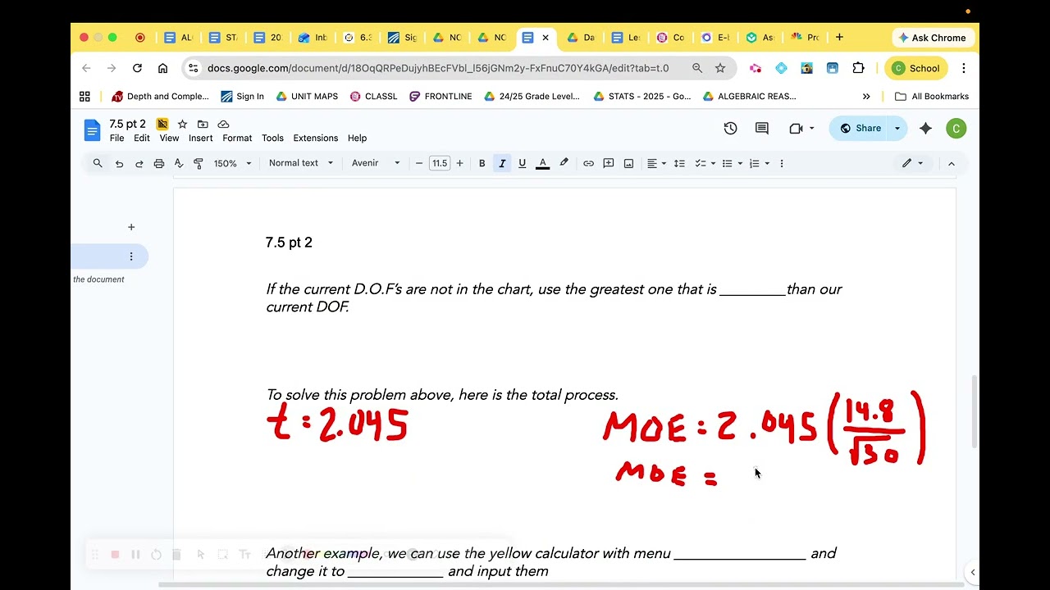
Task: Open tab options three-dot menu in sidebar
Action: 131,256
